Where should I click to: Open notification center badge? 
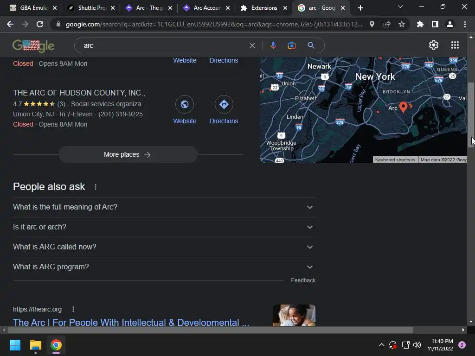(462, 345)
